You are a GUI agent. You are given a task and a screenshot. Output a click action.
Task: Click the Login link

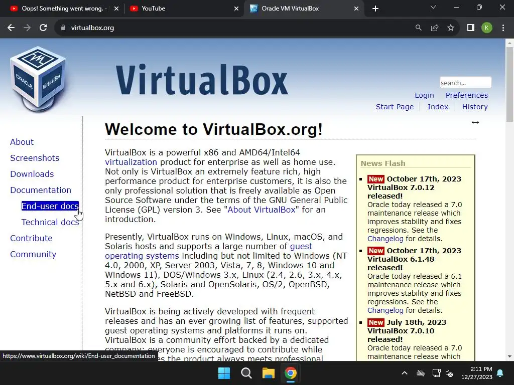coord(424,95)
